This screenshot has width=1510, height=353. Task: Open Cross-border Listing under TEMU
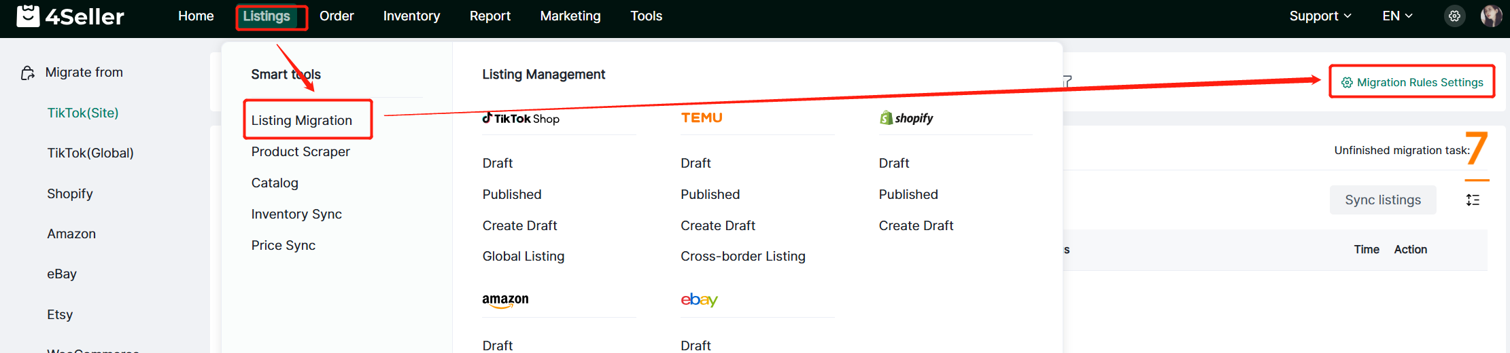click(x=742, y=257)
